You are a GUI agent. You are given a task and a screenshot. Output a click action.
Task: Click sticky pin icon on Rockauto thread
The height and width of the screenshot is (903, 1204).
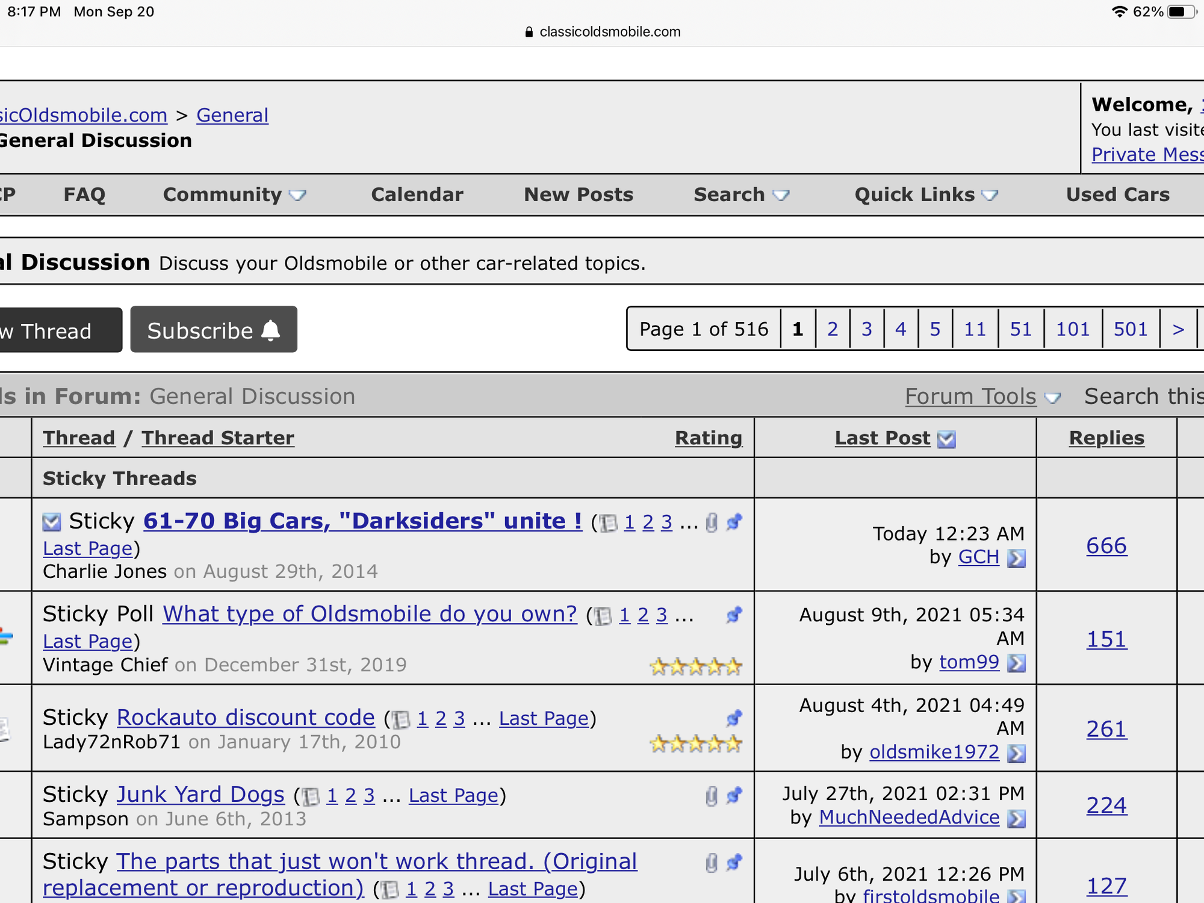734,718
